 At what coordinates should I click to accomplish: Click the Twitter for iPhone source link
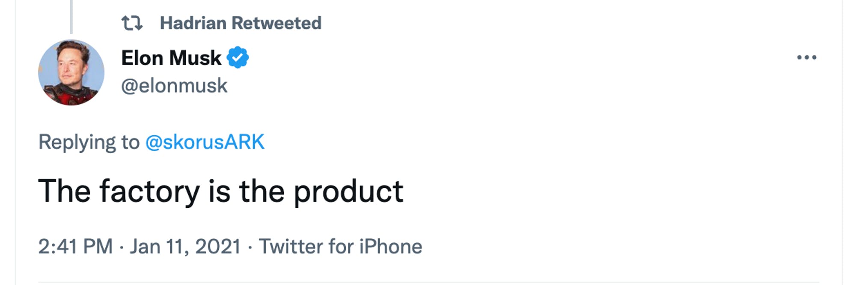(x=341, y=247)
